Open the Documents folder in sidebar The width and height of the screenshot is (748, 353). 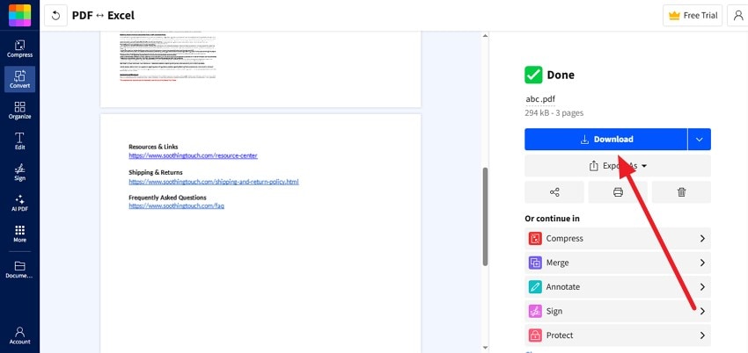(19, 270)
